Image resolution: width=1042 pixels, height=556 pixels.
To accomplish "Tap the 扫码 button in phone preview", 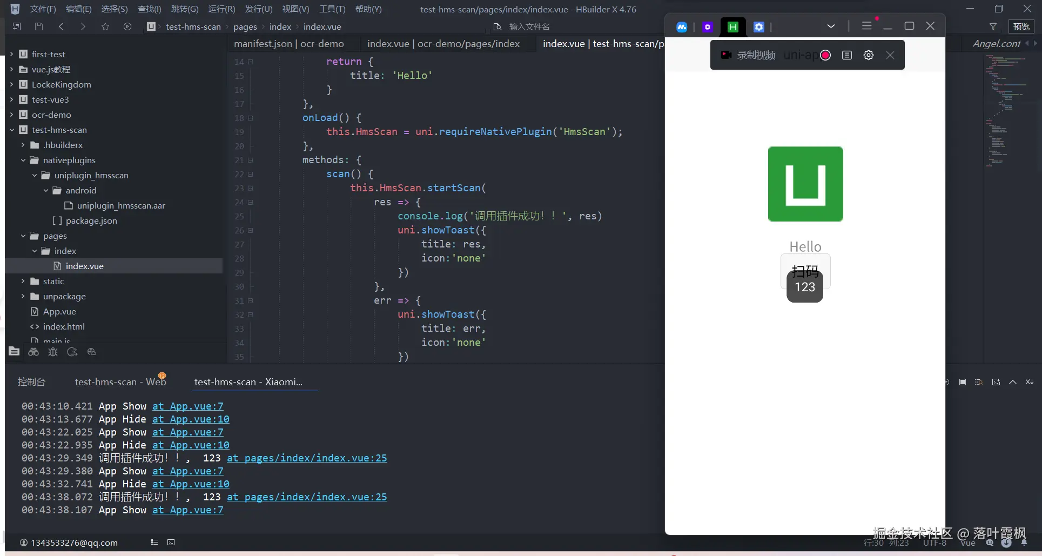I will click(x=805, y=271).
